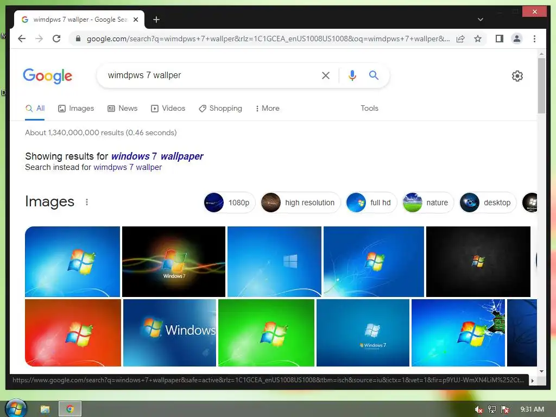556x417 pixels.
Task: Filter images by the 1080p chip
Action: [229, 203]
